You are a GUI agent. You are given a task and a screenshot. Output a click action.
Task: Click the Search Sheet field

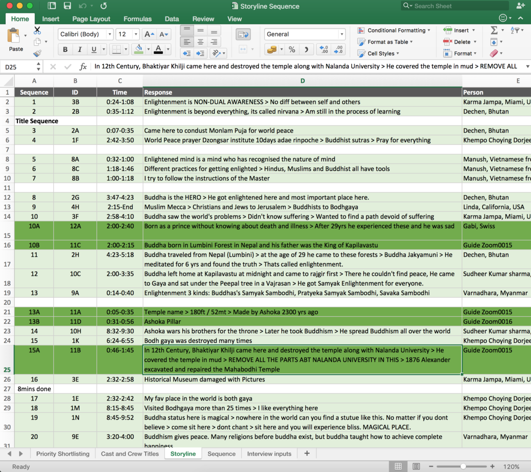(x=455, y=6)
